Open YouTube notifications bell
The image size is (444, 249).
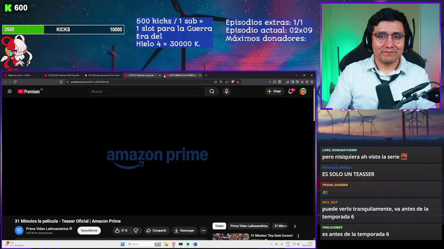click(291, 91)
